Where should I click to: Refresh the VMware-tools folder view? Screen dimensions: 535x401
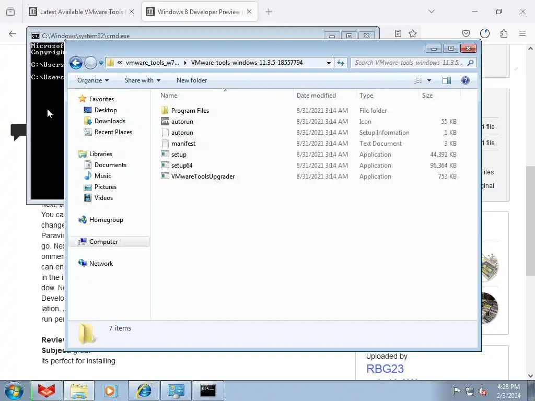[341, 63]
